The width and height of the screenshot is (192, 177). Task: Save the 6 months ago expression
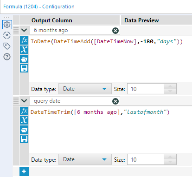point(24,68)
